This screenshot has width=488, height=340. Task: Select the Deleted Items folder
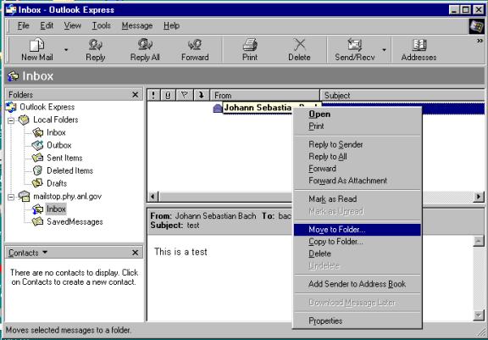pos(69,171)
